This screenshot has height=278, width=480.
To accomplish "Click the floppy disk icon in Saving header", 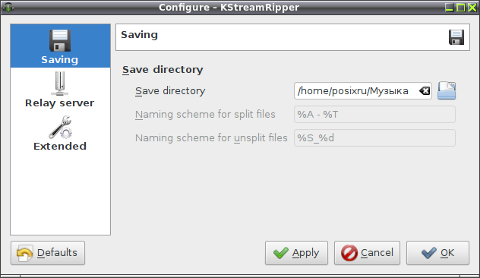I will [456, 37].
